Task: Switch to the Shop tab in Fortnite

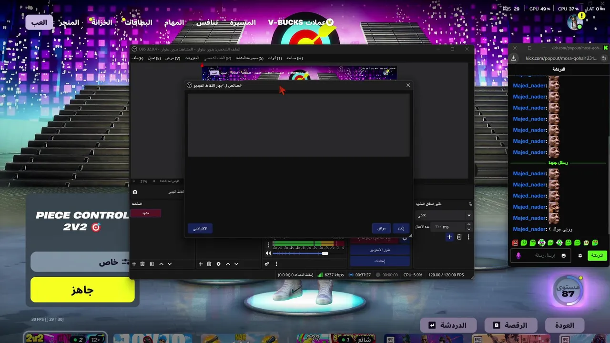Action: tap(69, 22)
